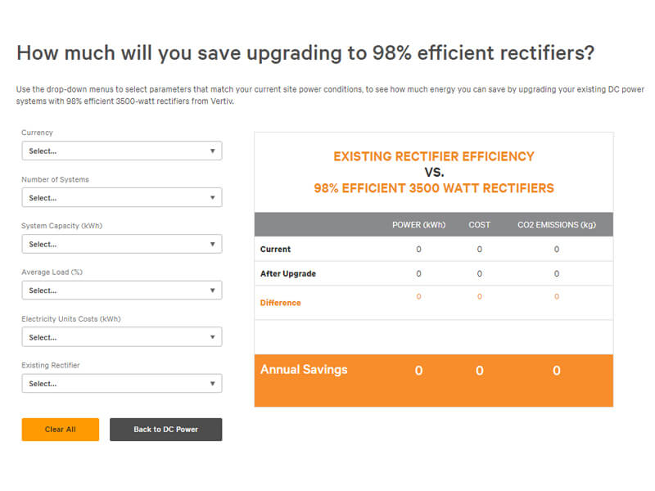Expand the Number of Systems dropdown

coord(121,198)
